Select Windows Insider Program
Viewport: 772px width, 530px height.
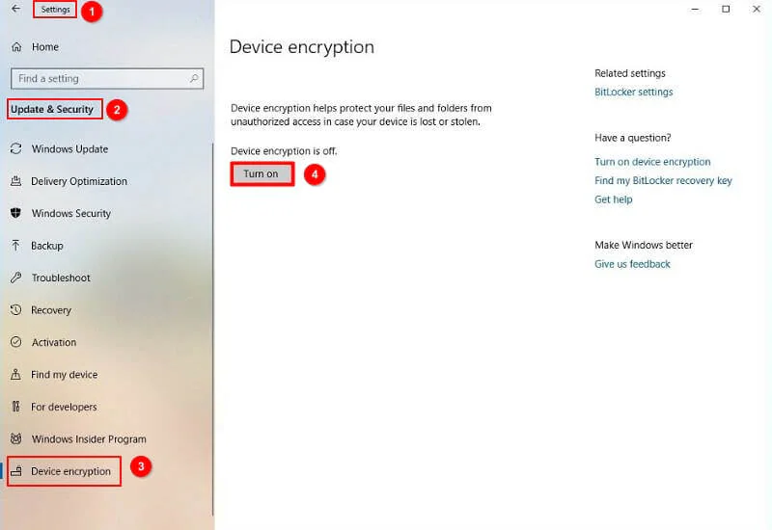(x=88, y=439)
